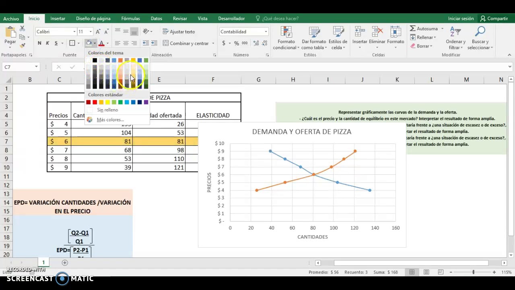515x290 pixels.
Task: Open text orientation options
Action: coord(146,31)
